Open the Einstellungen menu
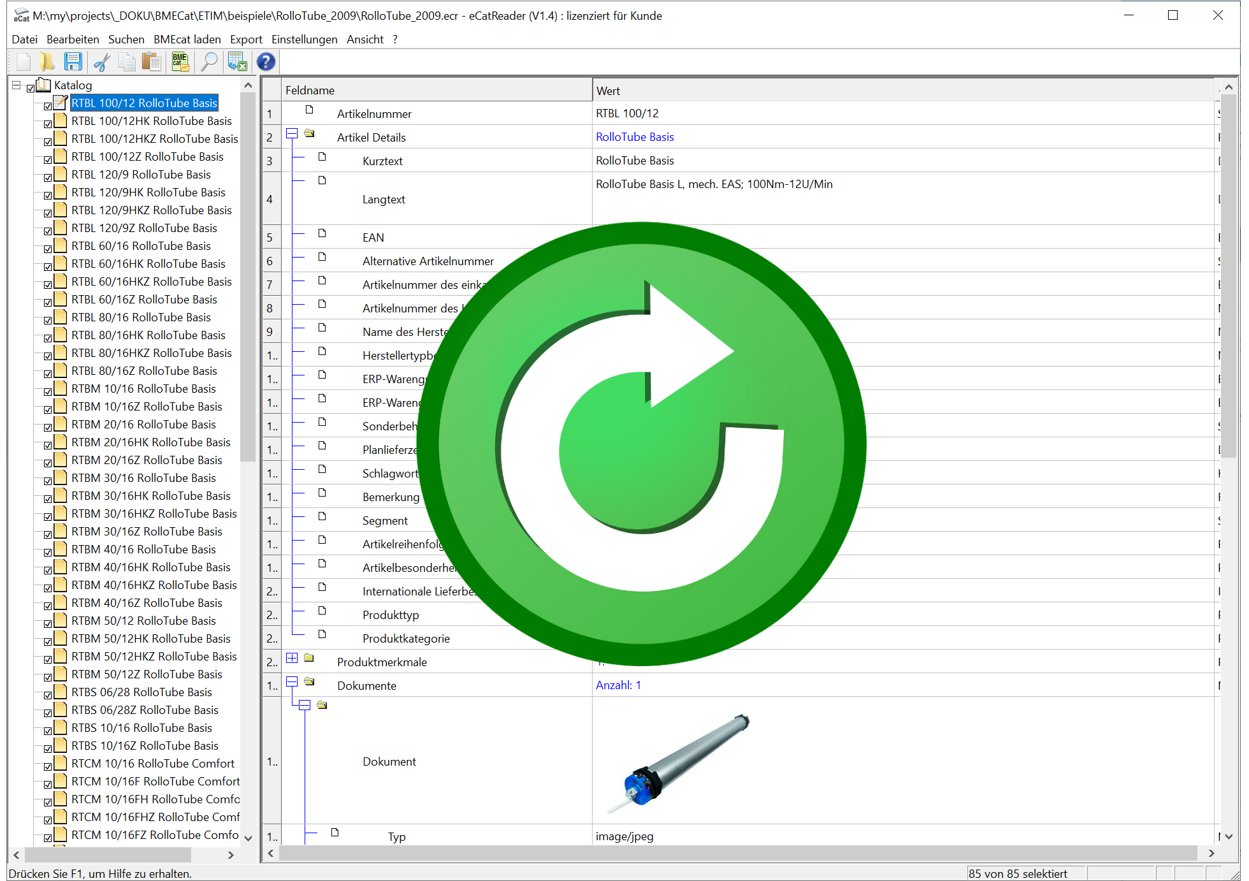 [305, 39]
